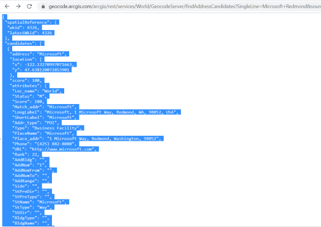321x227 pixels.
Task: Select the "Addr_type": "POI" line
Action: click(x=37, y=123)
